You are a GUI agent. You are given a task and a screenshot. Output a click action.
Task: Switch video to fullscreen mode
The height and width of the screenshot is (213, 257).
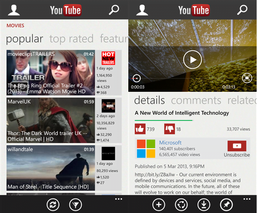tap(247, 78)
